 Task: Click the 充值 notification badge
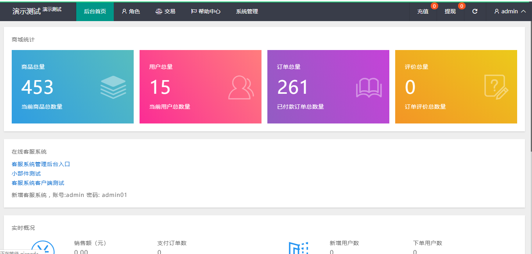pyautogui.click(x=434, y=6)
